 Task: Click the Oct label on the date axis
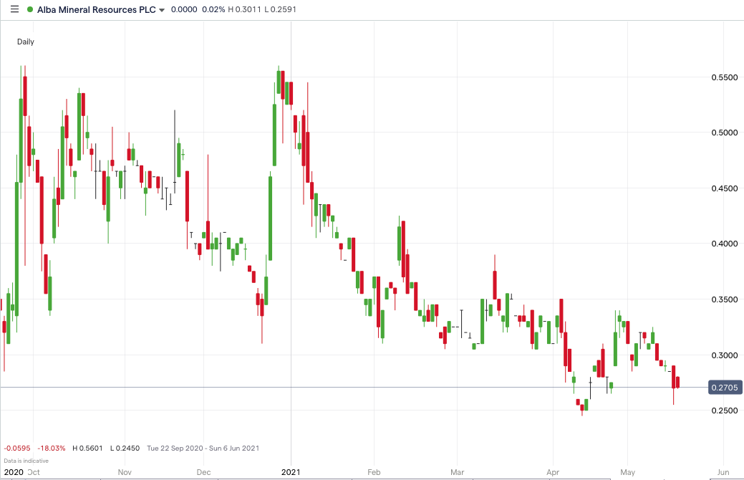coord(32,472)
